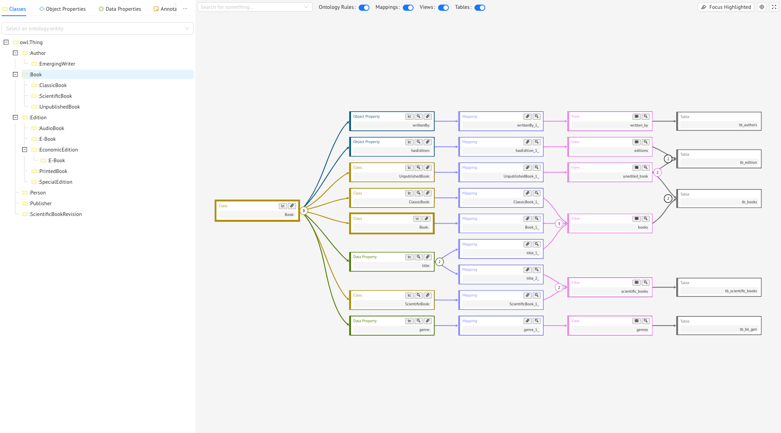Collapse the :Book tree branch

(15, 74)
